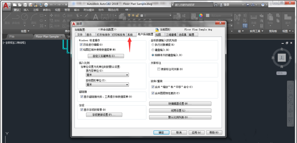This screenshot has height=143, width=297.
Task: Open the WCS coordinate system dropdown
Action: coord(282,73)
